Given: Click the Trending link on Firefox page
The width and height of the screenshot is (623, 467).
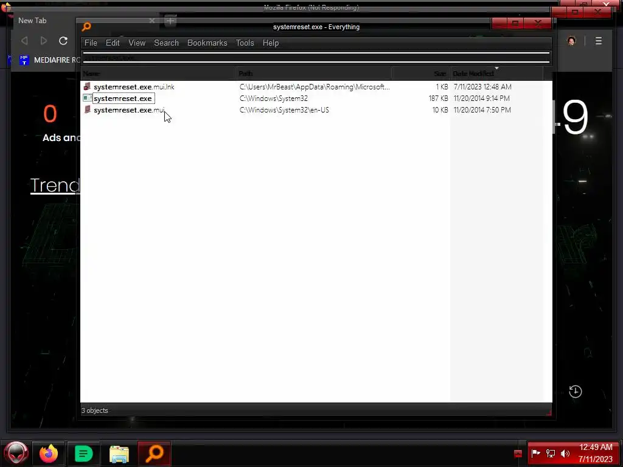Looking at the screenshot, I should click(55, 185).
